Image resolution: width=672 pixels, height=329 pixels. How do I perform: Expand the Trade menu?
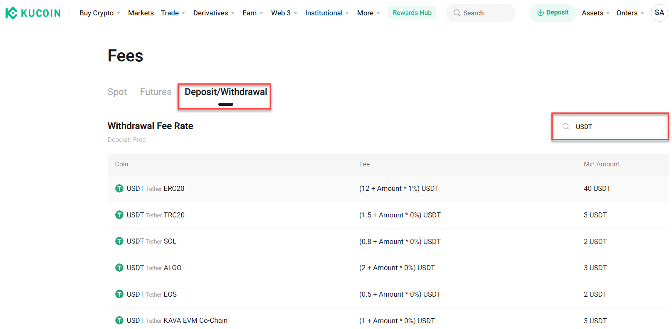click(173, 13)
